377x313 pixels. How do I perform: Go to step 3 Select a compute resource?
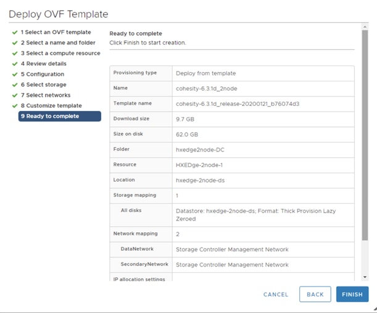(x=60, y=53)
